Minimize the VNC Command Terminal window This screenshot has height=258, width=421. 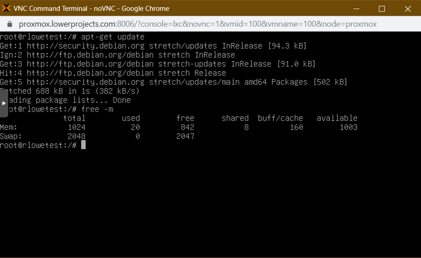356,9
